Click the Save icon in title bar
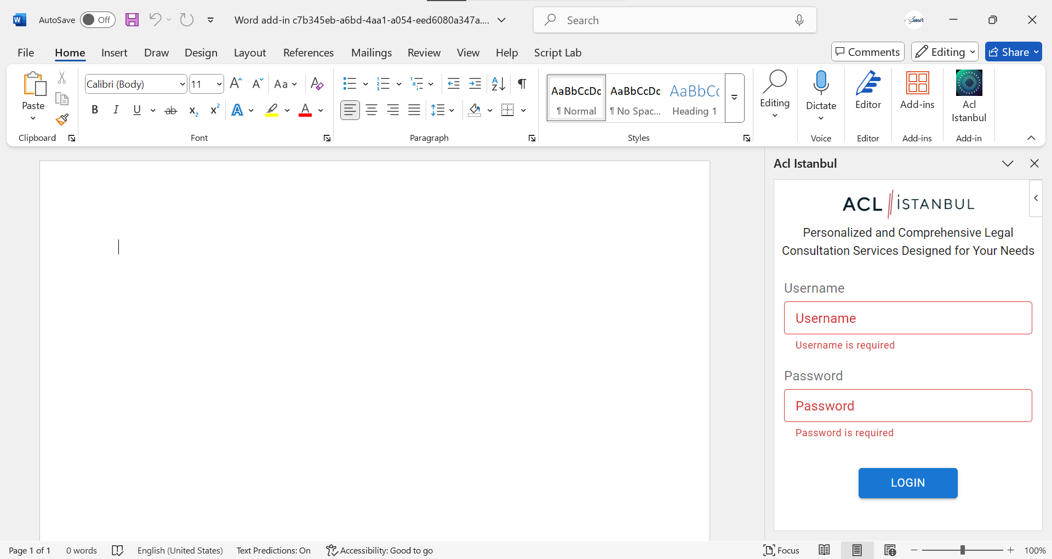 (x=132, y=20)
